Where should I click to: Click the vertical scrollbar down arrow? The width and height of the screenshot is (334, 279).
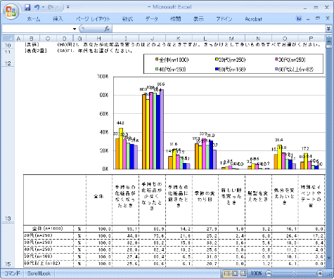[x=328, y=257]
